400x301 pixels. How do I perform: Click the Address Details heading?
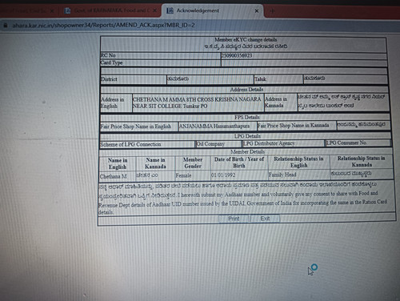point(246,89)
